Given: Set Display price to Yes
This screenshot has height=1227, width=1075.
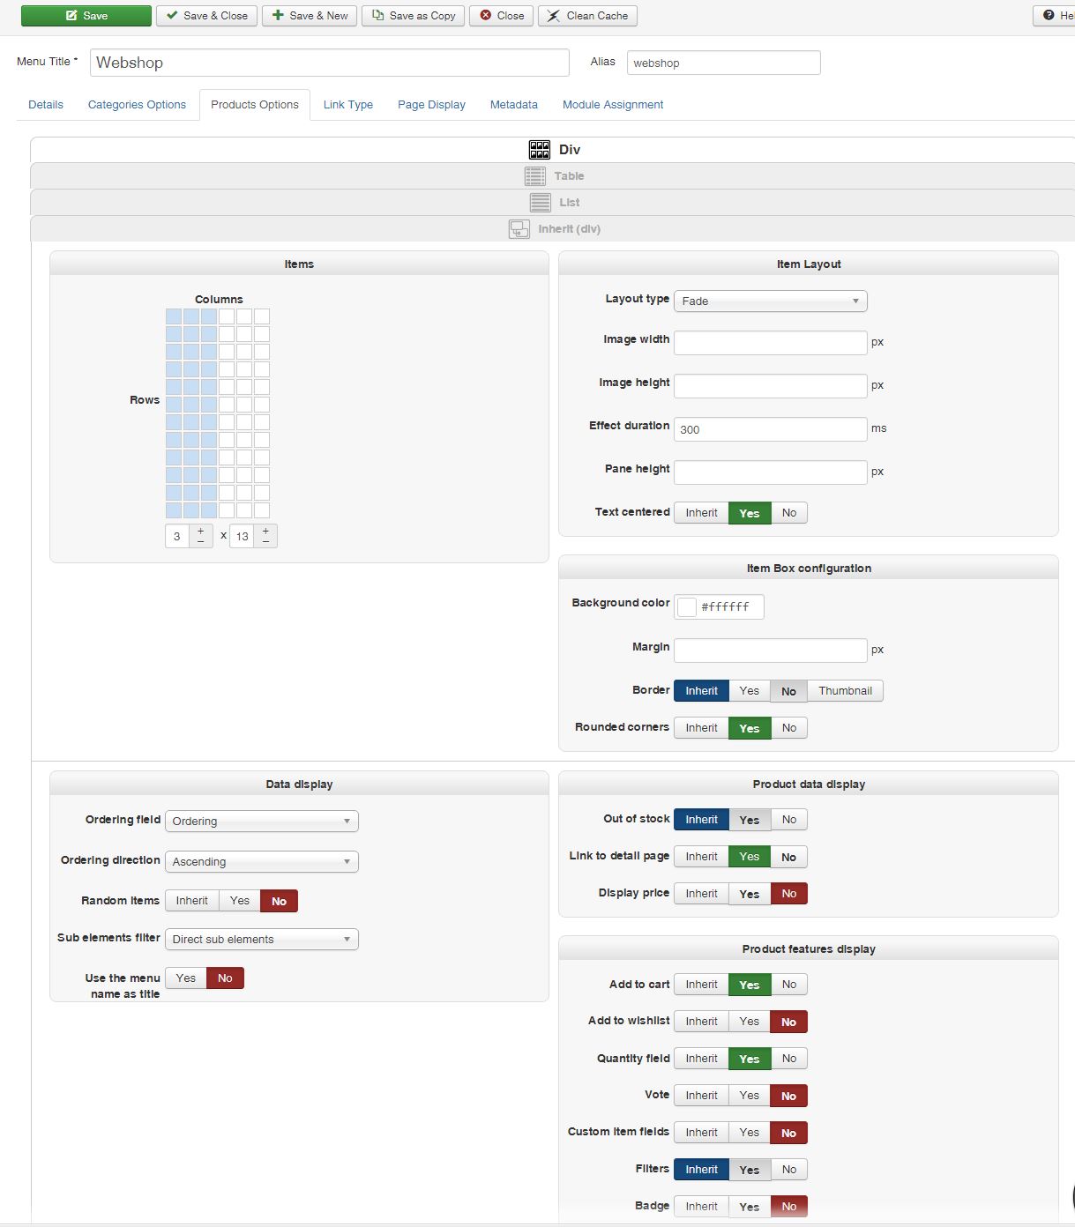Looking at the screenshot, I should (750, 894).
